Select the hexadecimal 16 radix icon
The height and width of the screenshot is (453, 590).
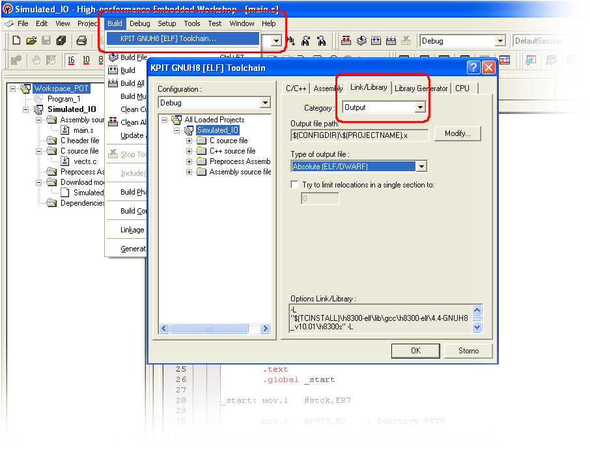click(x=71, y=60)
